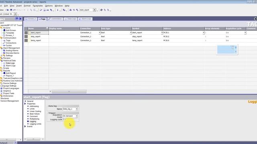This screenshot has height=144, width=257.
Task: Open Alarm Logs under Historical Data
Action: click(x=11, y=66)
